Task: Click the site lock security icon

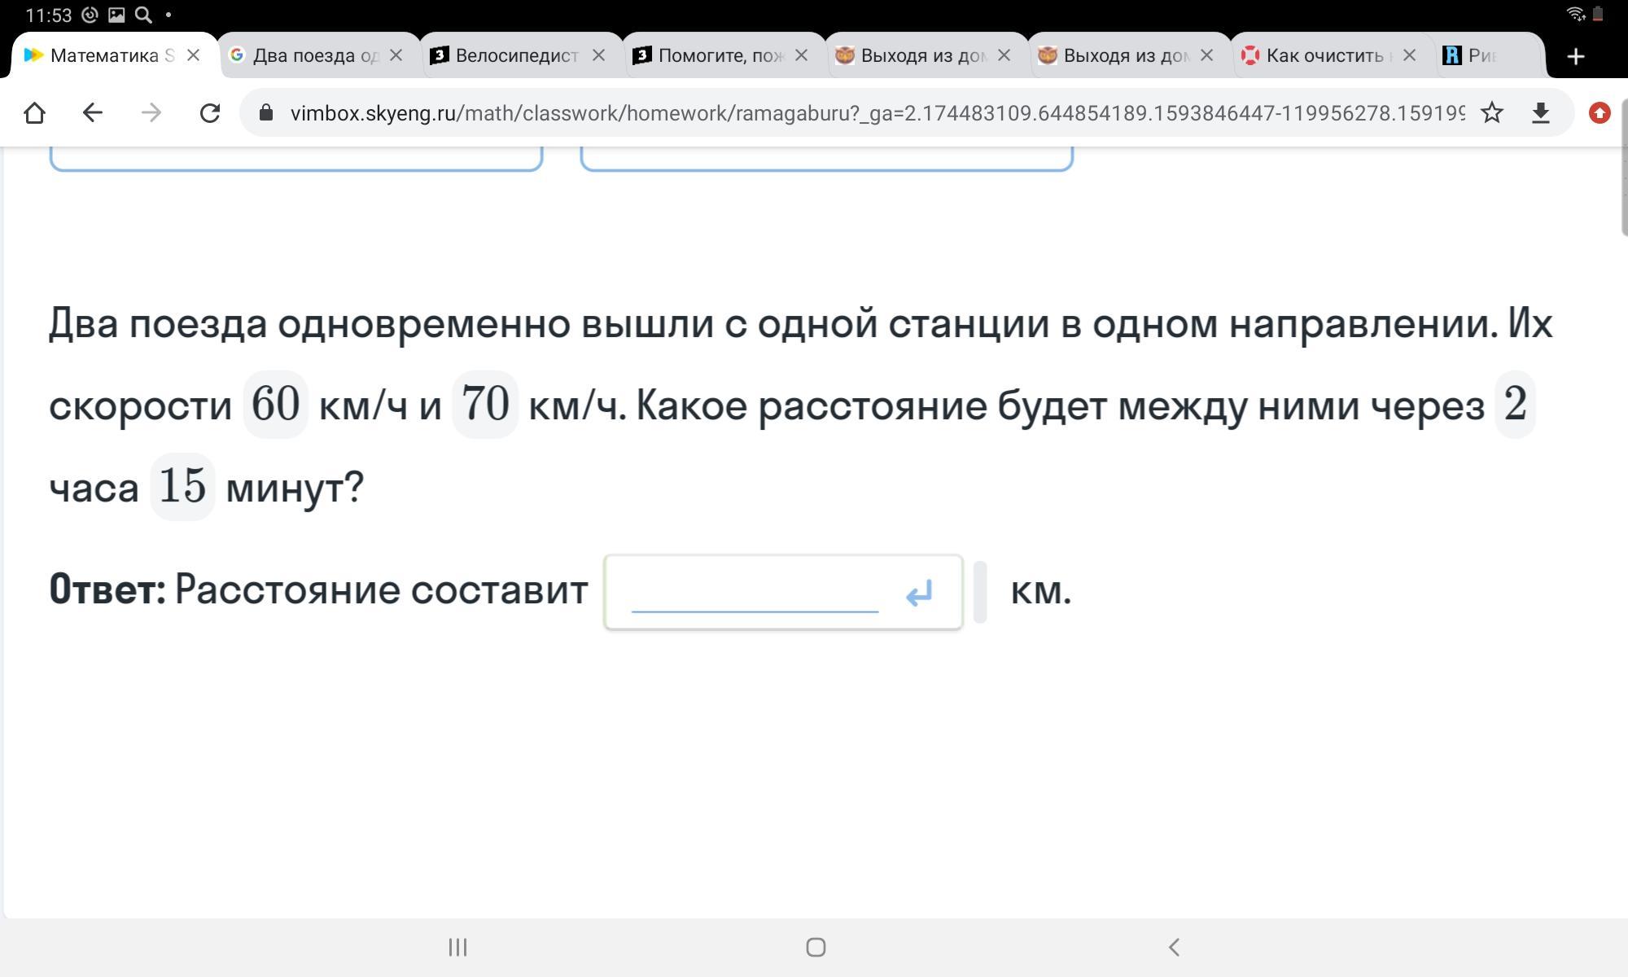Action: (x=266, y=112)
